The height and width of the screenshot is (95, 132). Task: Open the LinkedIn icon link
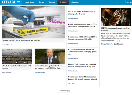pyautogui.click(x=130, y=2)
